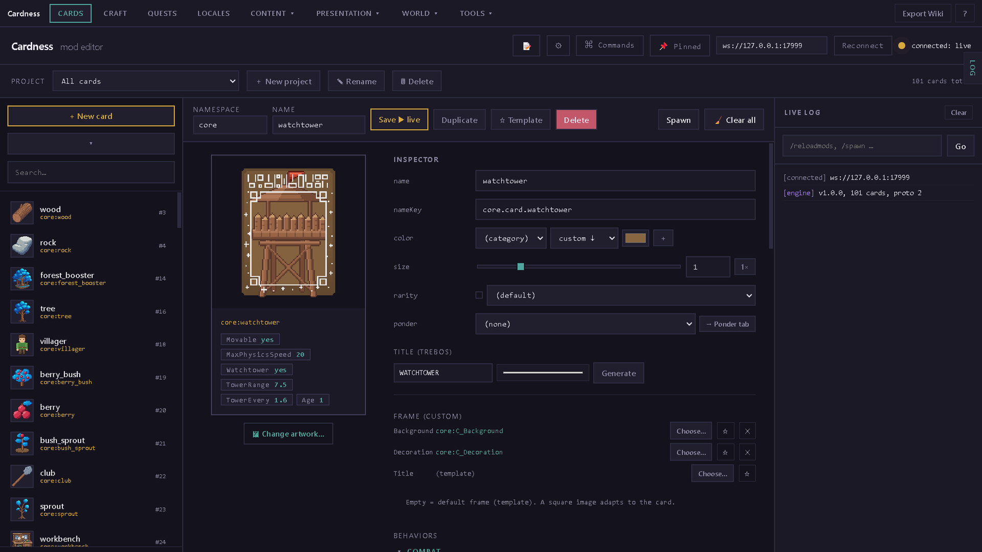The height and width of the screenshot is (552, 982).
Task: Open the Commands button
Action: coord(610,45)
